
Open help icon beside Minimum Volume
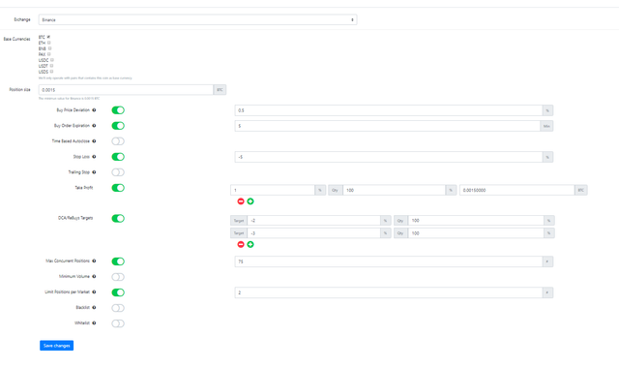pos(94,277)
